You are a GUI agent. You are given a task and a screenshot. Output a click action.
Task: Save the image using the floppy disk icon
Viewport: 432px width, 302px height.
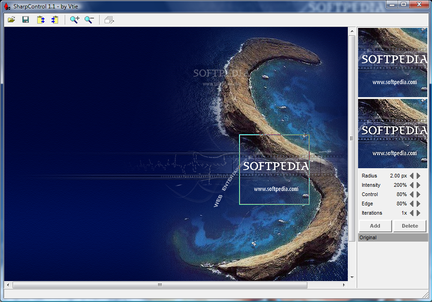pos(26,20)
